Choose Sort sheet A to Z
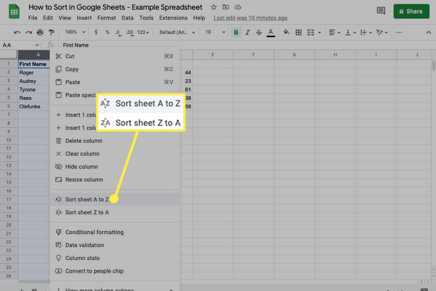The width and height of the screenshot is (436, 291). [115, 199]
